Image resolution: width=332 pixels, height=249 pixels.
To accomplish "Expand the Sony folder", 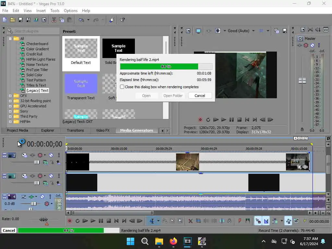I will tap(10, 112).
